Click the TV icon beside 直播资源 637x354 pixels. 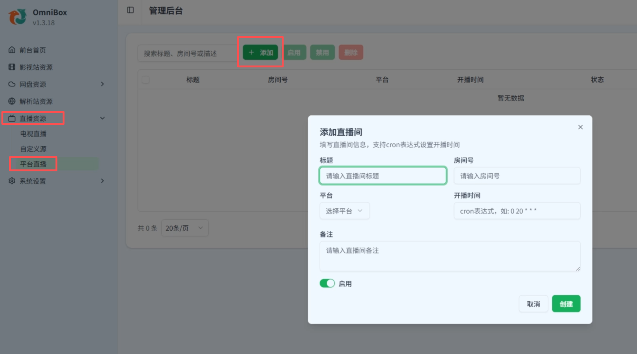(12, 119)
